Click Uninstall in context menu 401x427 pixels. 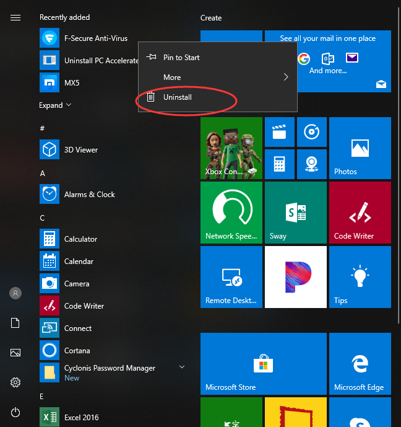click(218, 97)
